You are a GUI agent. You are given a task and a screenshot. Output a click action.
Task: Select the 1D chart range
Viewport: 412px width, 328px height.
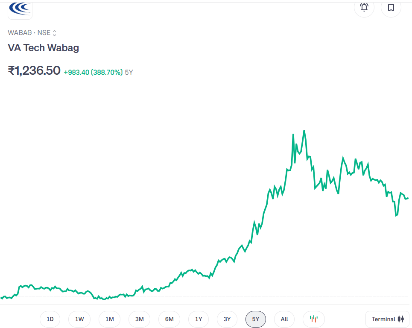pos(50,319)
